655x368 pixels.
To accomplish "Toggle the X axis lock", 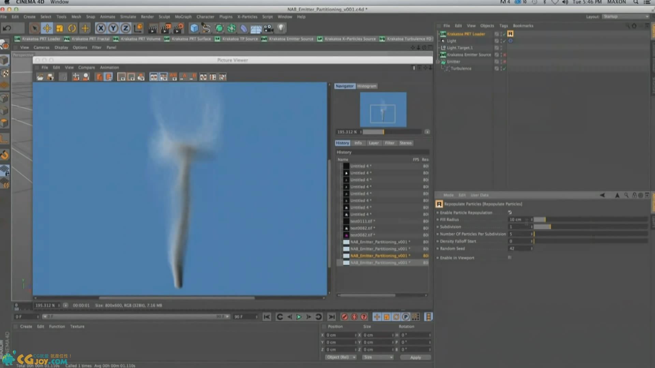I will pyautogui.click(x=100, y=28).
